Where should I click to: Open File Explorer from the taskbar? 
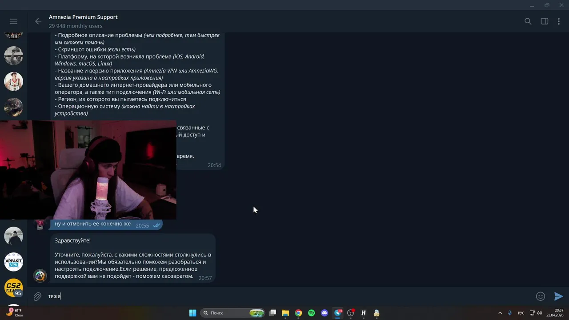(285, 313)
